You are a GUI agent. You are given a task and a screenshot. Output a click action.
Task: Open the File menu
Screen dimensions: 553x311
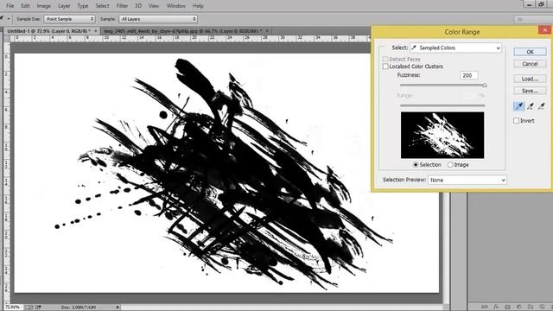(x=10, y=6)
